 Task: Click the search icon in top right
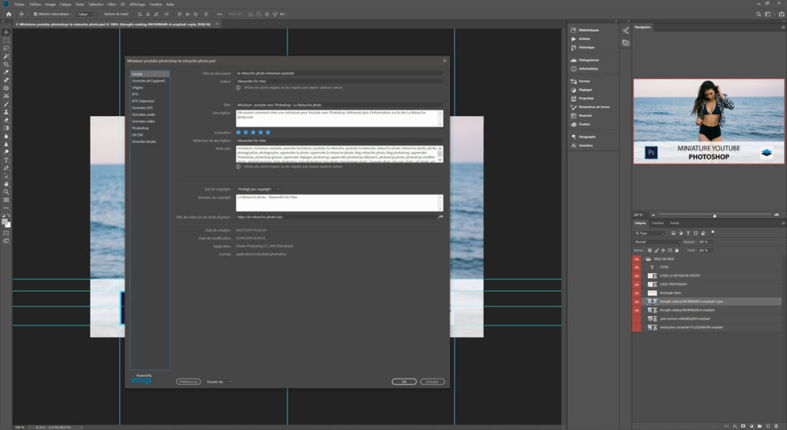759,14
